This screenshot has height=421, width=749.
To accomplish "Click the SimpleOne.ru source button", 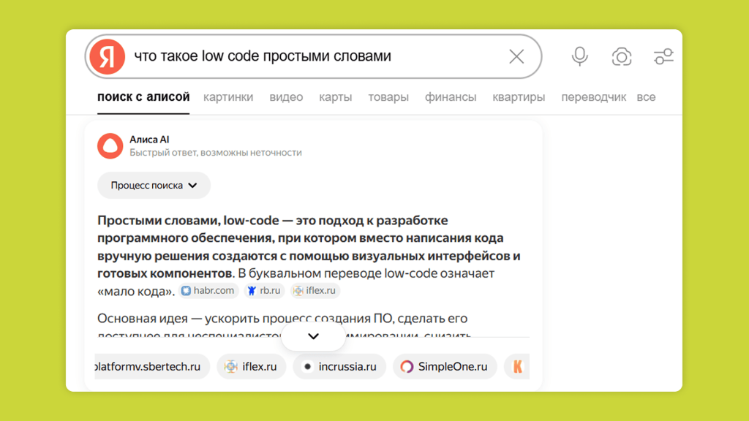I will [445, 367].
